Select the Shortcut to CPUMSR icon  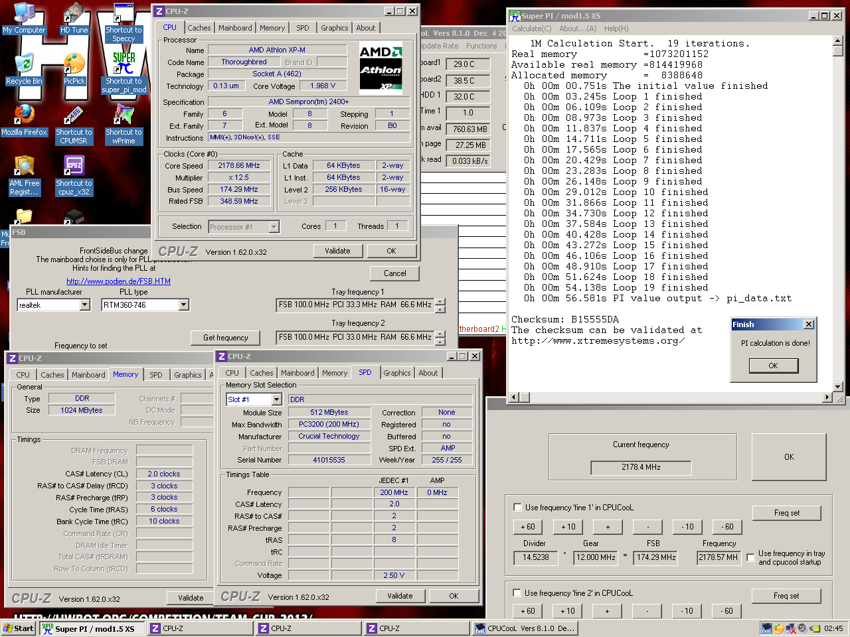74,124
